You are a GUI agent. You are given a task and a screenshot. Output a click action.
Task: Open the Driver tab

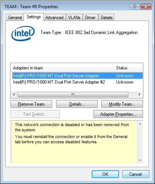click(x=90, y=18)
